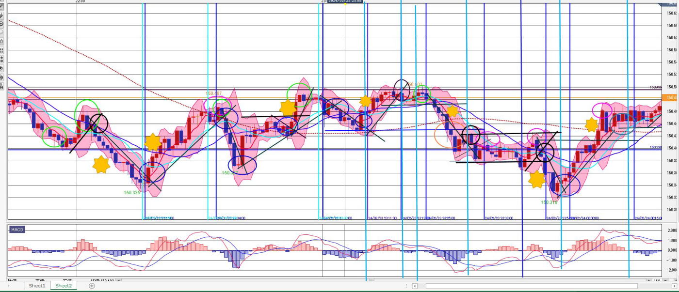Click the 2.000 MACD scale value

click(x=672, y=231)
